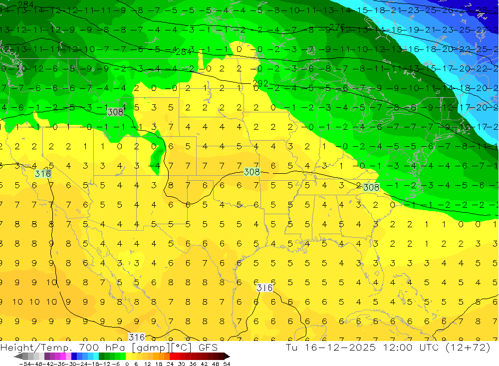Click the 284 contour label at the map's top-left corner
This screenshot has width=499, height=366.
point(25,4)
